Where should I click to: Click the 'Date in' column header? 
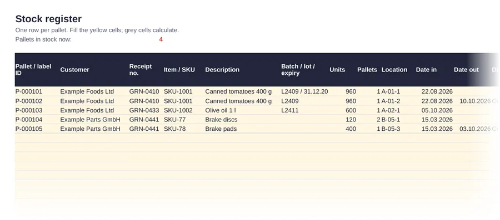[426, 70]
